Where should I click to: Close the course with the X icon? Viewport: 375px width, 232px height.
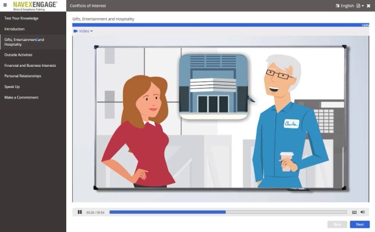click(369, 6)
